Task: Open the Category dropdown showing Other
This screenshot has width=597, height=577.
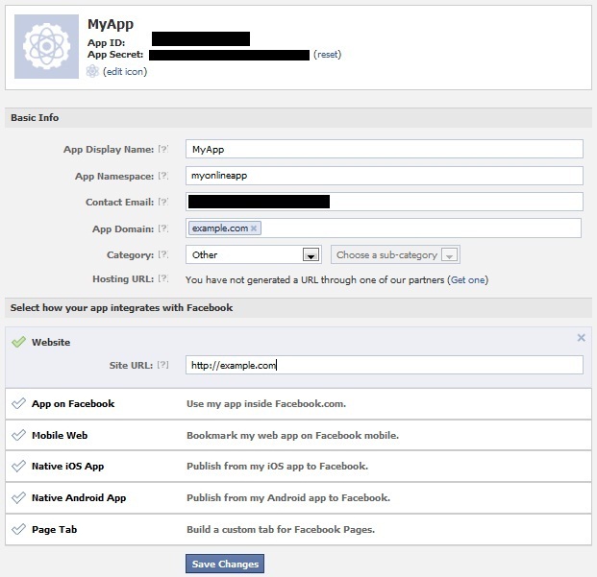Action: (254, 254)
